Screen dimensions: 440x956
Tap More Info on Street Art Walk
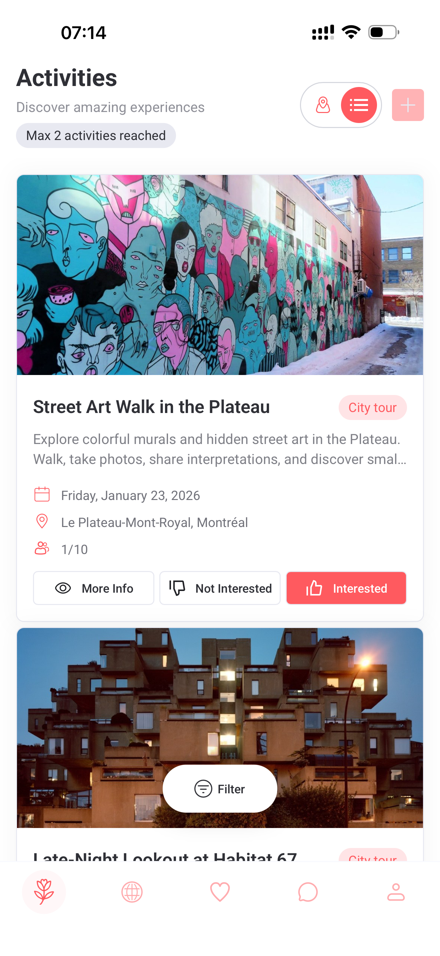[93, 588]
